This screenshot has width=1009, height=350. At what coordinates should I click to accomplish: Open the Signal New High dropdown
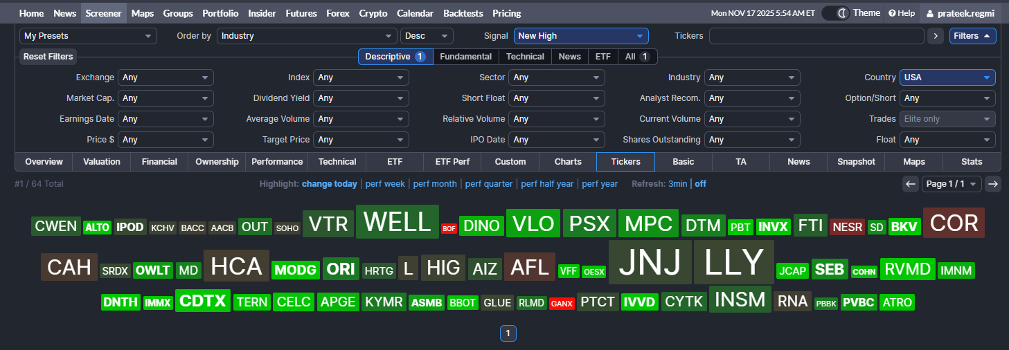click(581, 36)
